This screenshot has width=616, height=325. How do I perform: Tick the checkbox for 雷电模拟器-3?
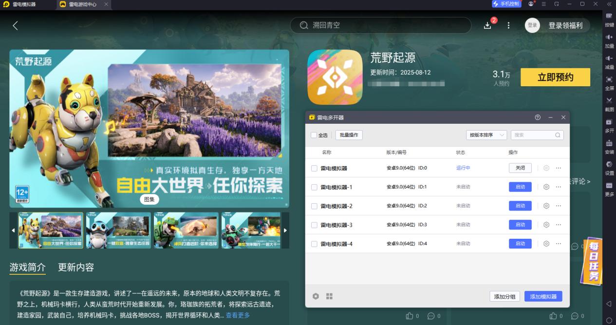[x=314, y=225]
